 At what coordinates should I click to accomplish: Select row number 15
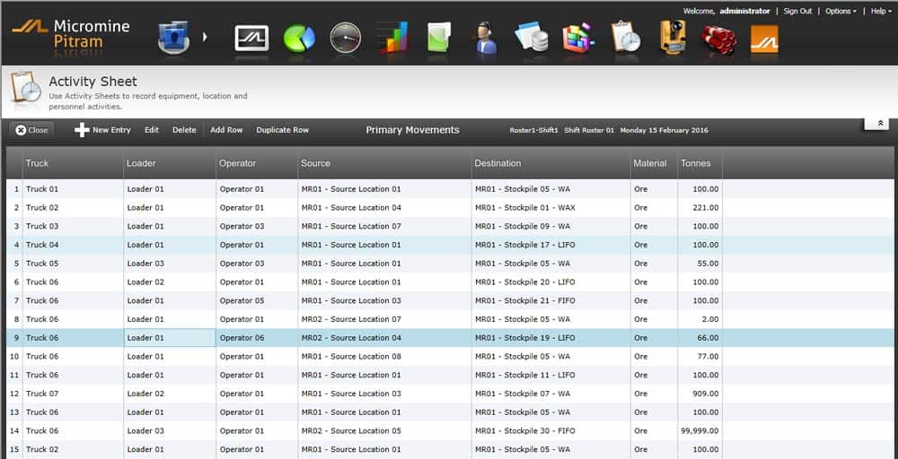coord(14,449)
